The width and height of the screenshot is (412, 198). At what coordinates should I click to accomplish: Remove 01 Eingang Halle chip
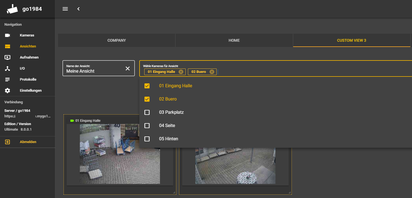click(181, 72)
